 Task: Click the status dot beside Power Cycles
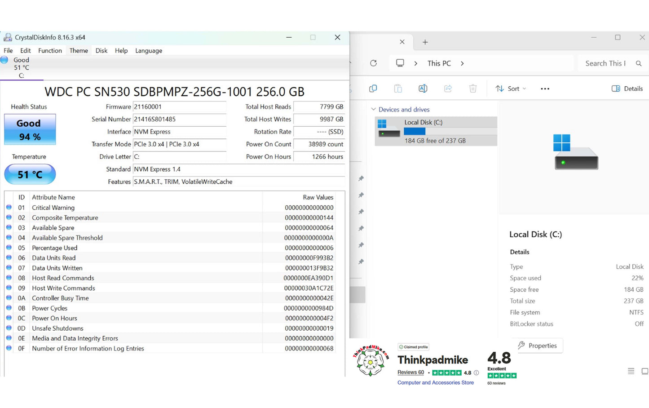(9, 308)
